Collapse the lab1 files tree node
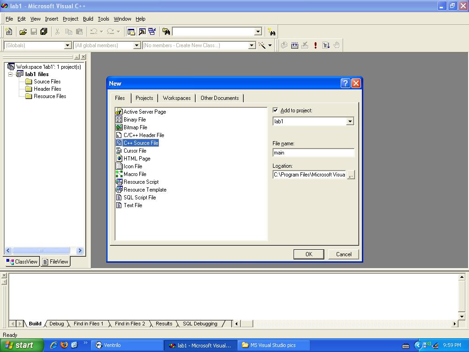 pos(11,74)
